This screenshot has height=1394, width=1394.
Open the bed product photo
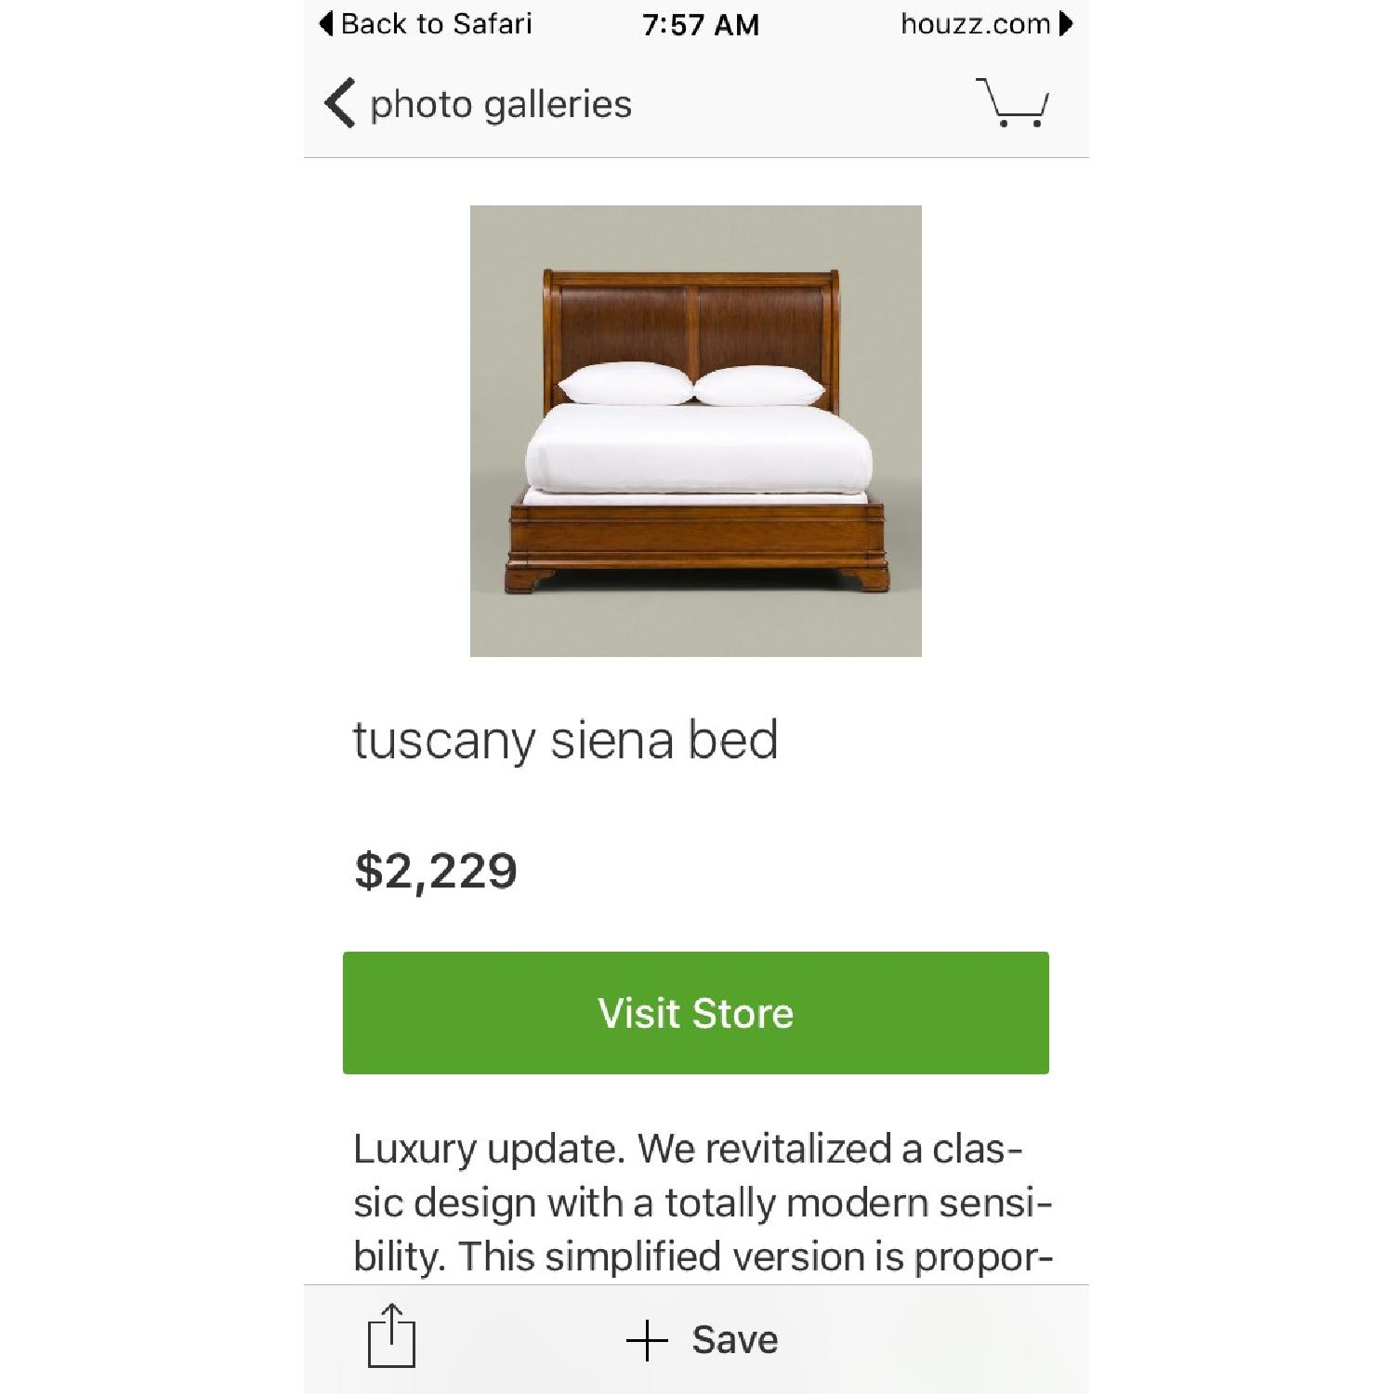click(x=697, y=432)
